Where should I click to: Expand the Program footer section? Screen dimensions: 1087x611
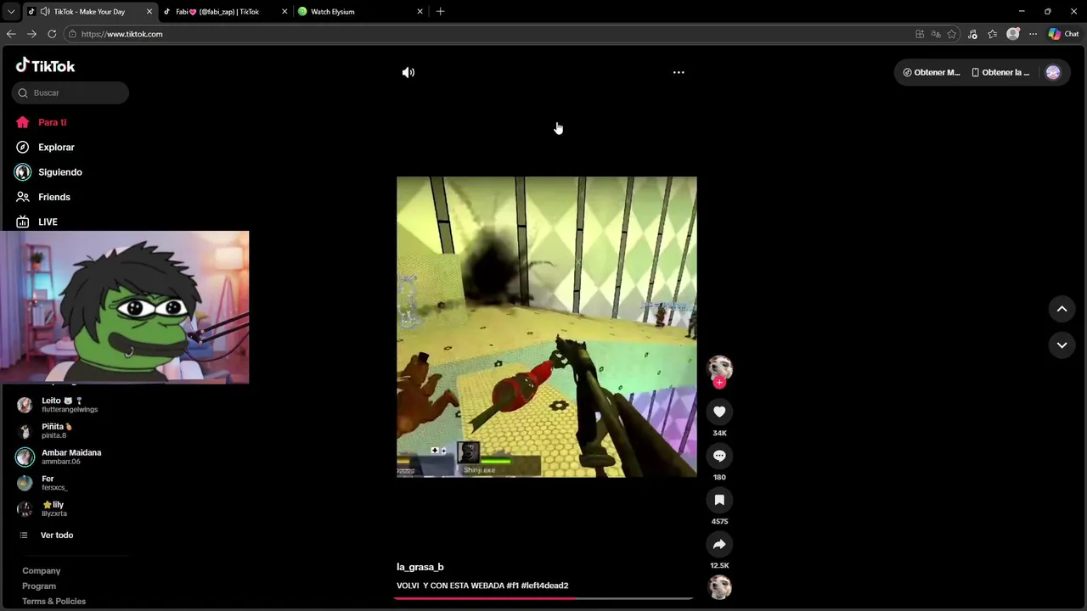tap(39, 586)
